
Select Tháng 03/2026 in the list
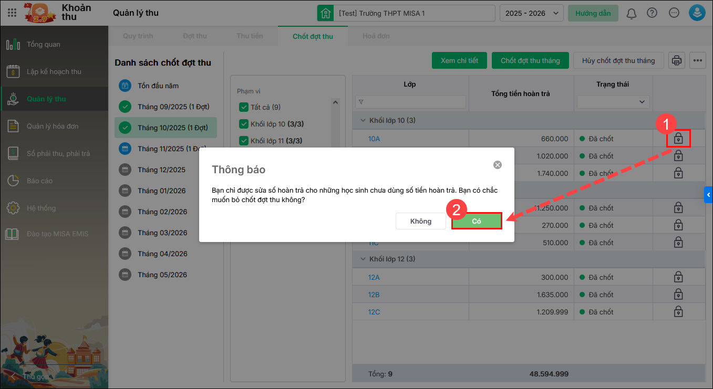point(166,233)
